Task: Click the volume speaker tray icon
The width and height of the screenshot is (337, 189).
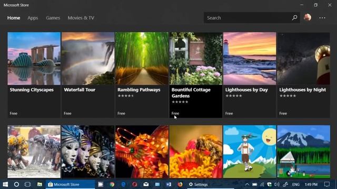Action: [277, 184]
